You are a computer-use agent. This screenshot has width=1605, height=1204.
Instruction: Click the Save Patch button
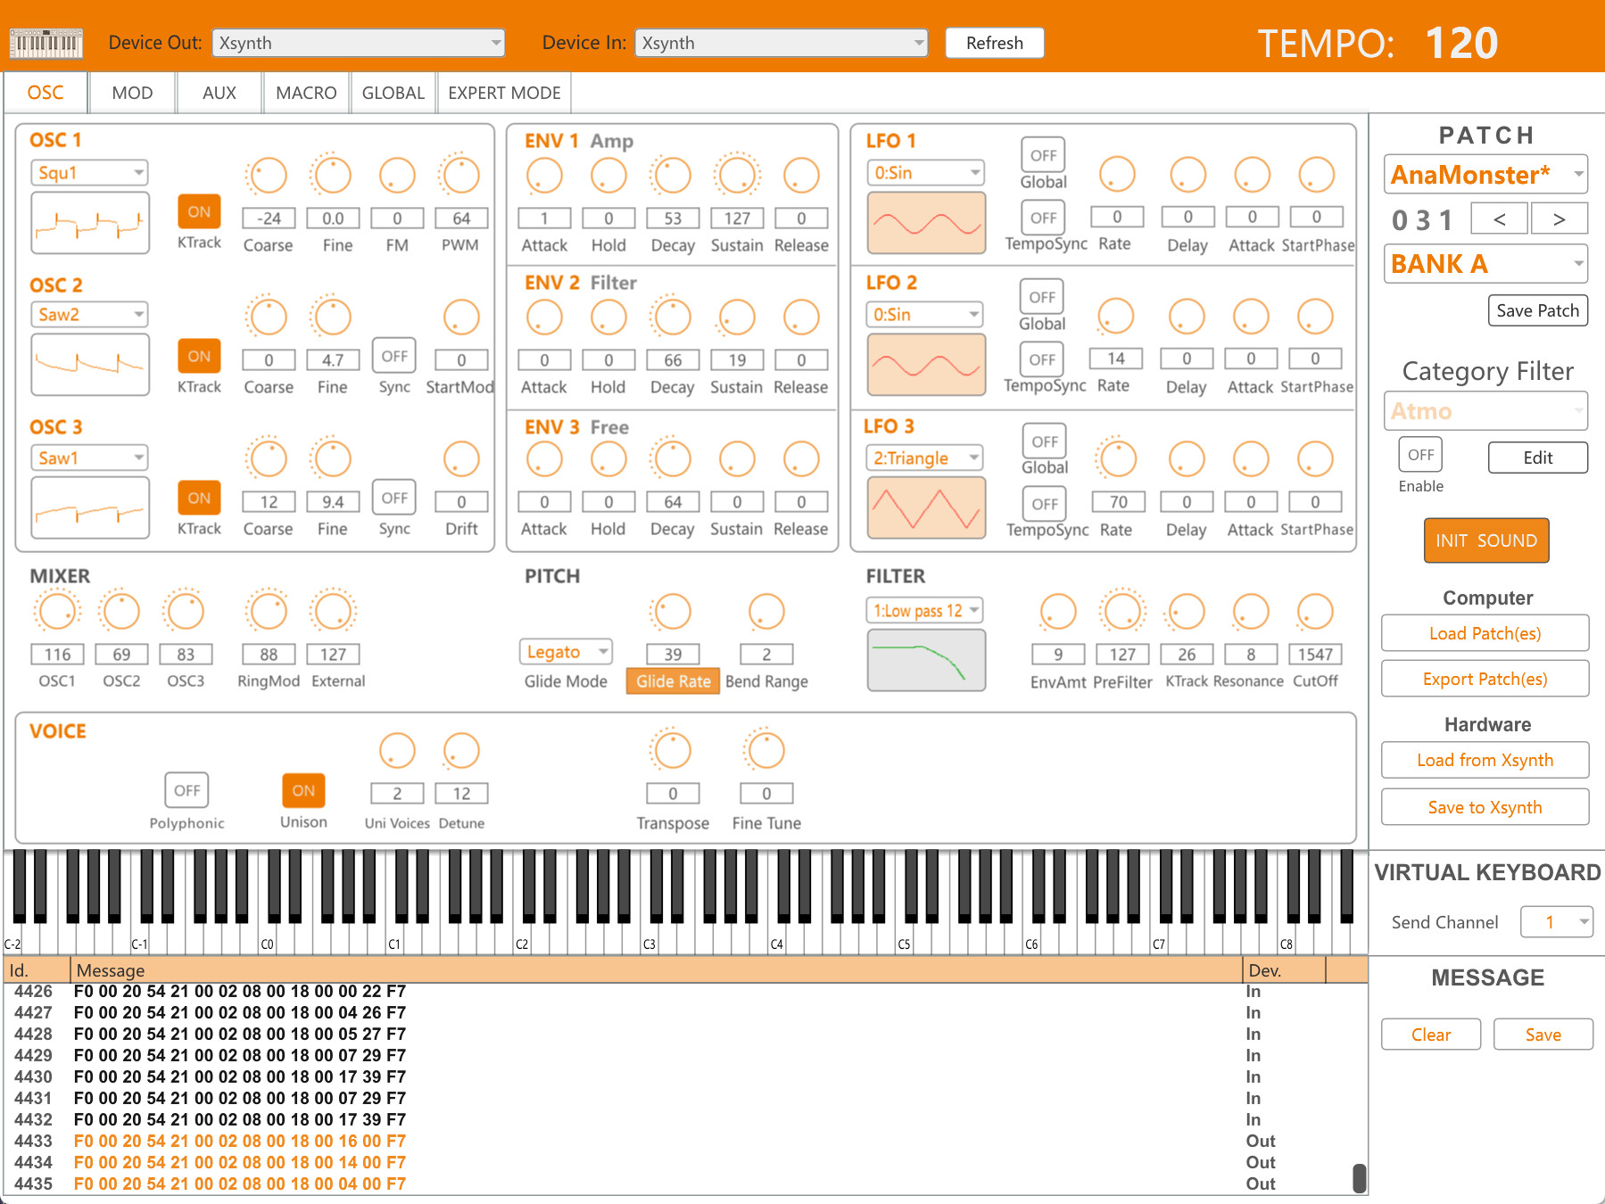pyautogui.click(x=1537, y=310)
